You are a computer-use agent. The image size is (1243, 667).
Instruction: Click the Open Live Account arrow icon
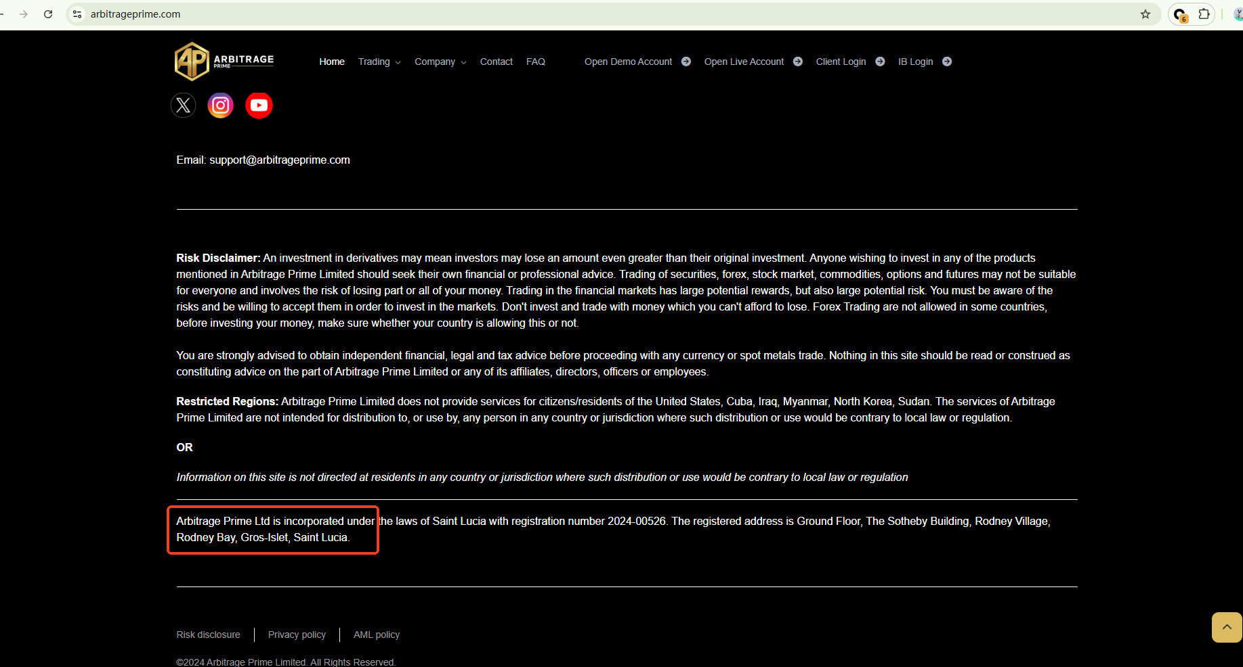coord(798,61)
